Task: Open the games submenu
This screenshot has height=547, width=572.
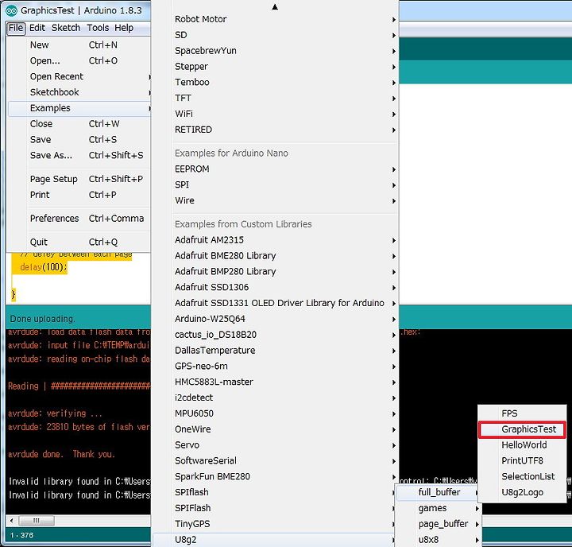Action: click(x=438, y=508)
